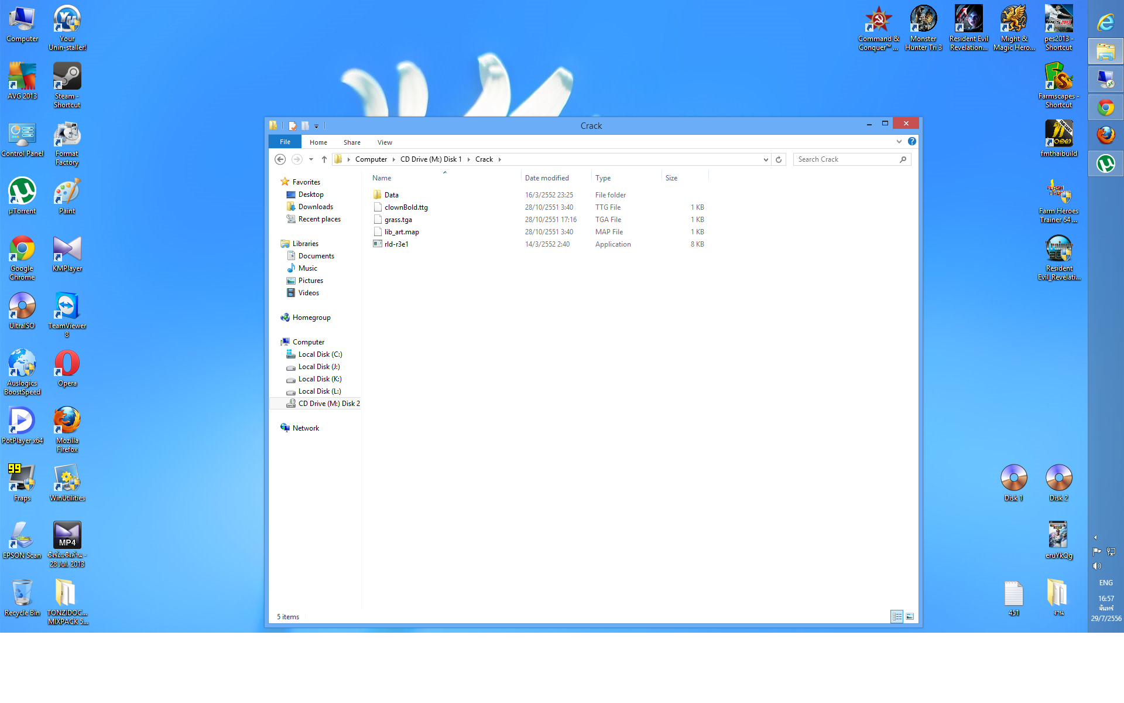Navigate to Downloads in Favorites
The height and width of the screenshot is (703, 1124).
coord(315,207)
